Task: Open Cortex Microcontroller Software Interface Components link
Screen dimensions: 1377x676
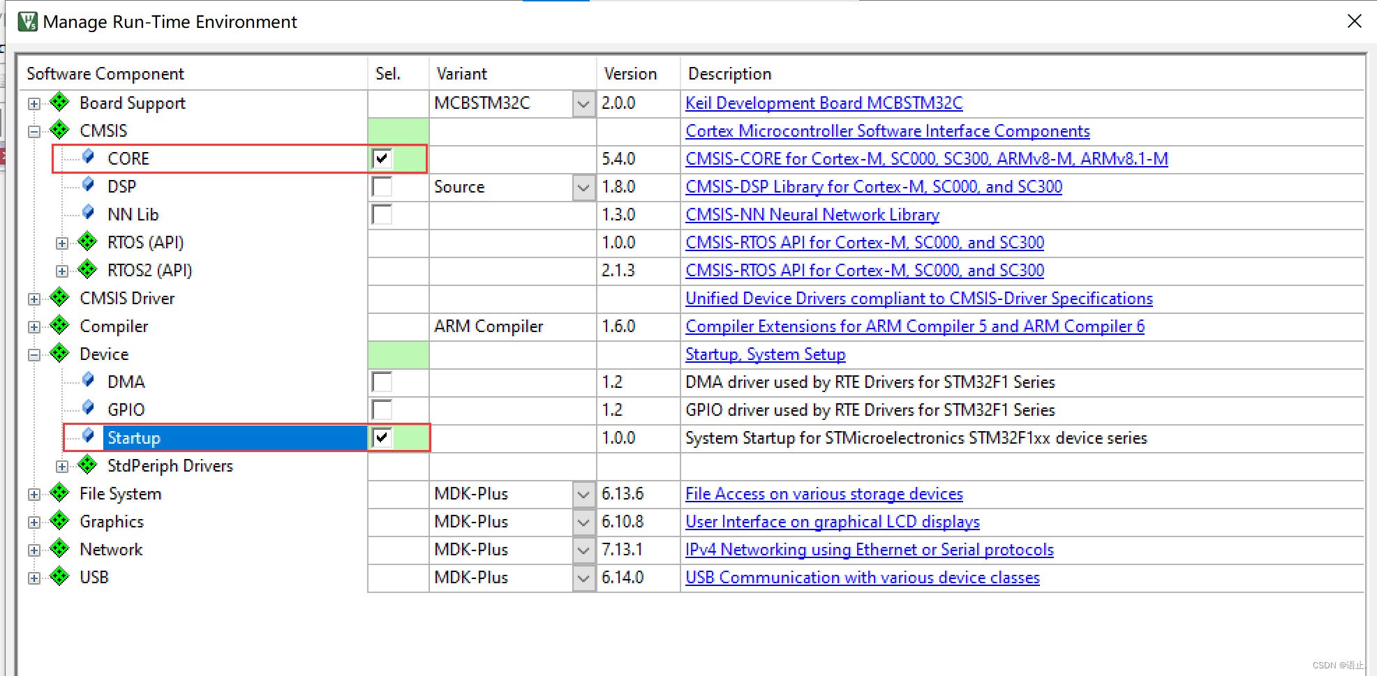Action: click(887, 131)
